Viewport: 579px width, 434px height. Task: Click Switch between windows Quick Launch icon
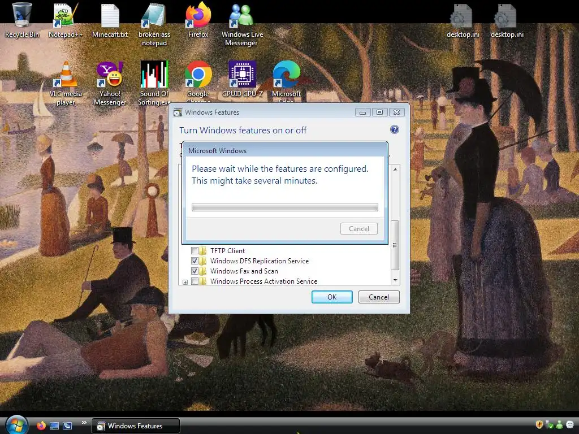coord(67,426)
